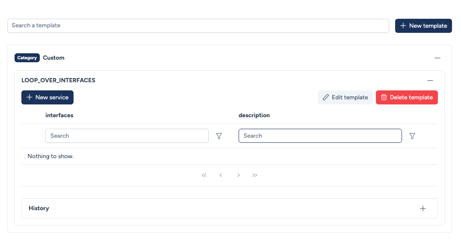Expand the History section with plus icon

click(x=423, y=208)
